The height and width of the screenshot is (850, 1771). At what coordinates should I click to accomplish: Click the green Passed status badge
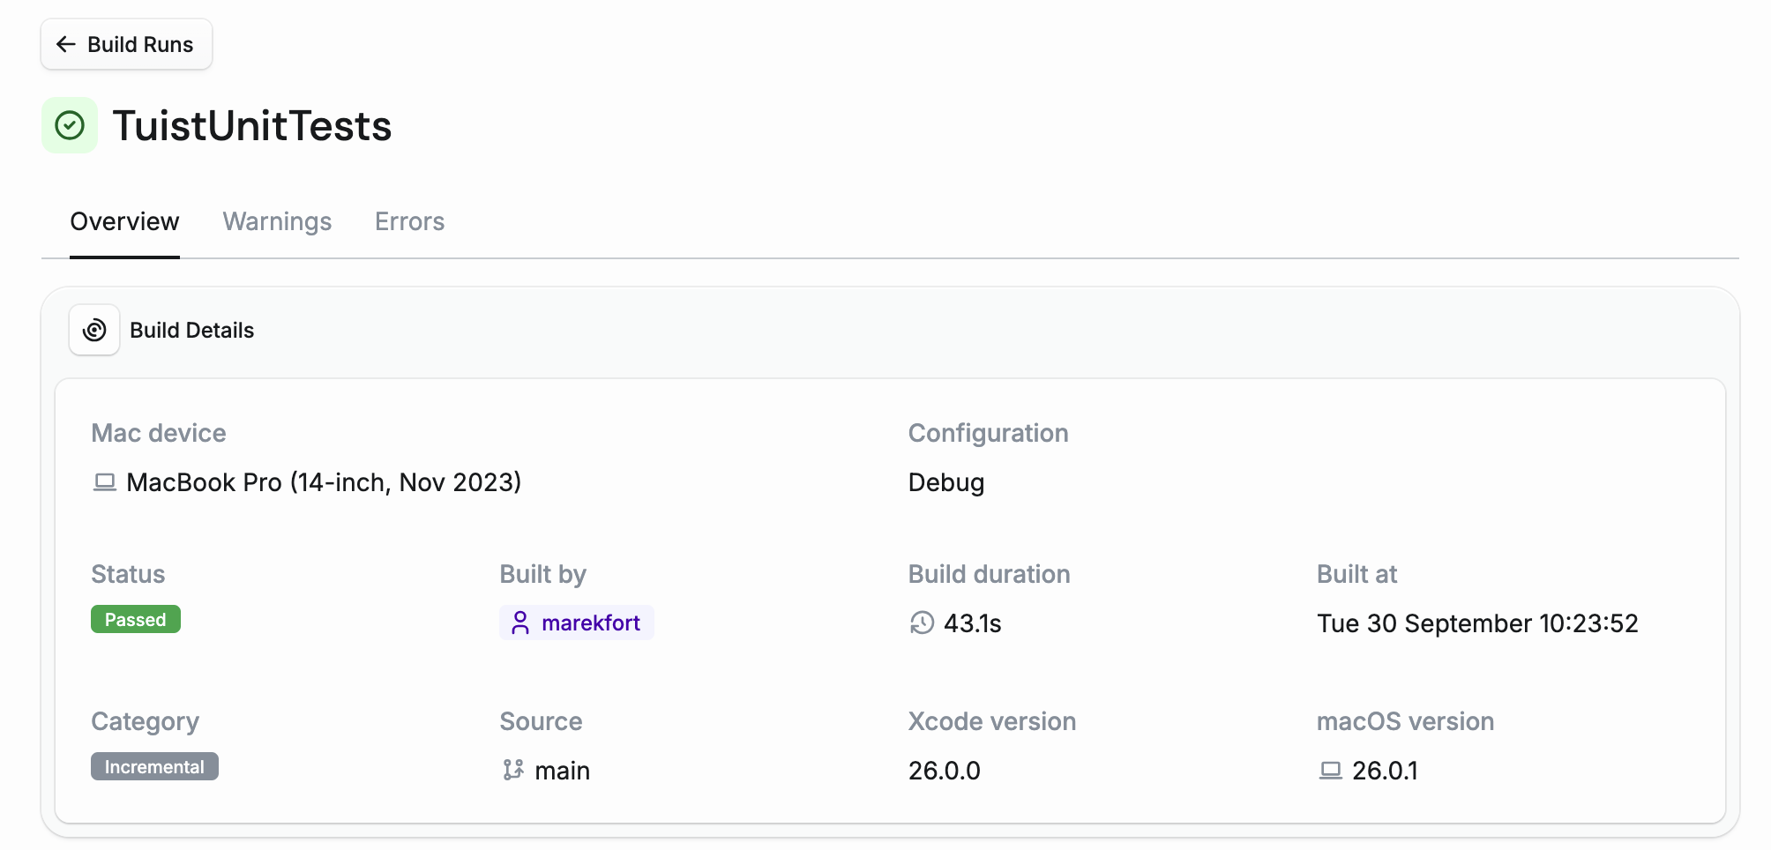tap(136, 619)
